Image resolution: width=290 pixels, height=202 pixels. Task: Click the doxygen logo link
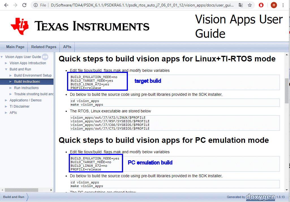click(260, 197)
